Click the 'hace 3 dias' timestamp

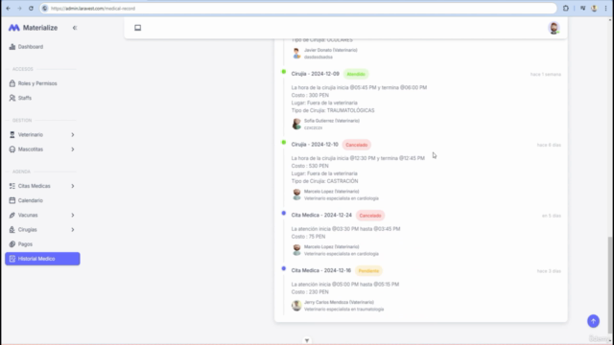point(549,271)
